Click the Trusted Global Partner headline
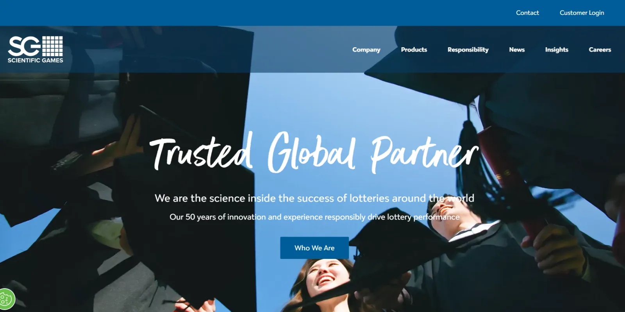The image size is (625, 312). 314,153
